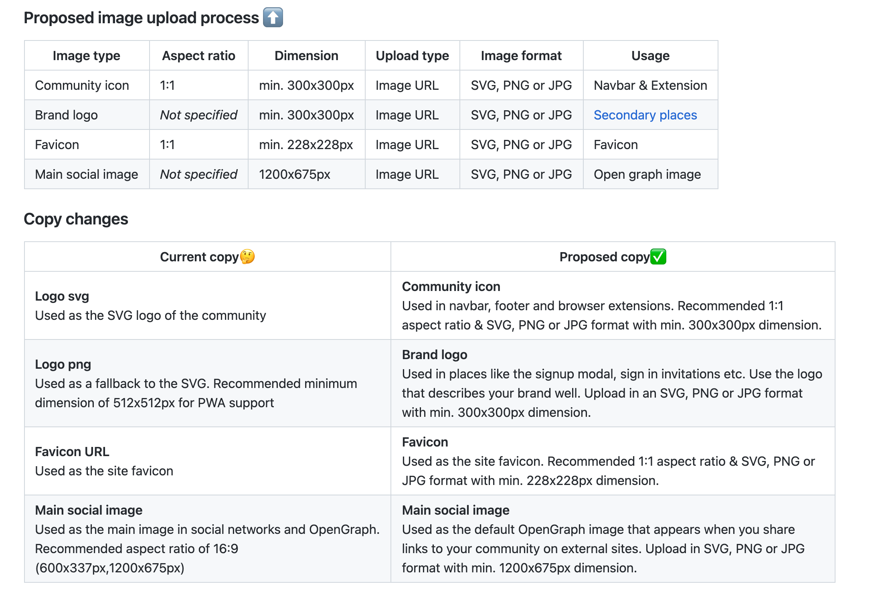
Task: Click the Image type column header
Action: (x=86, y=55)
